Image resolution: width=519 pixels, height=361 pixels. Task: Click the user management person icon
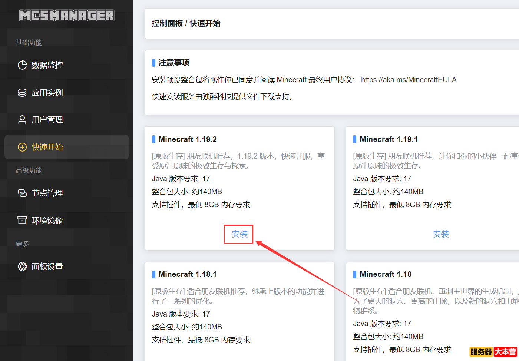click(22, 120)
